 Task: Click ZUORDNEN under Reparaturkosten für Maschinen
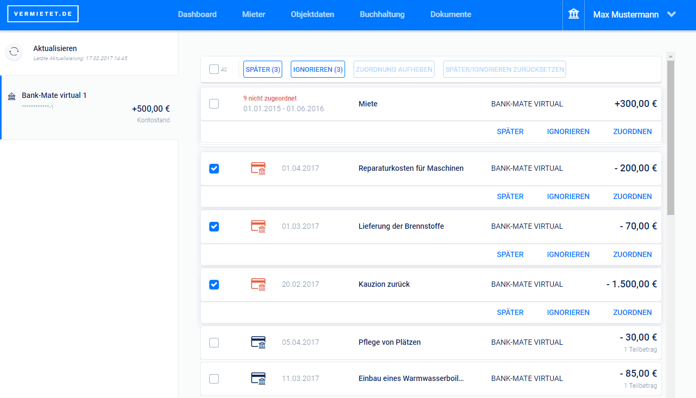(x=633, y=196)
